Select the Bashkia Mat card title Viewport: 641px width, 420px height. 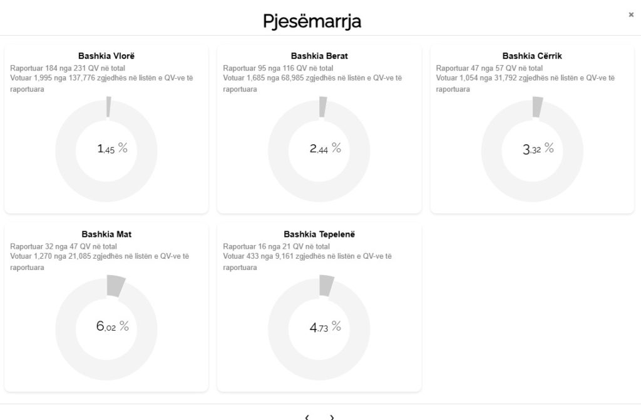[106, 235]
